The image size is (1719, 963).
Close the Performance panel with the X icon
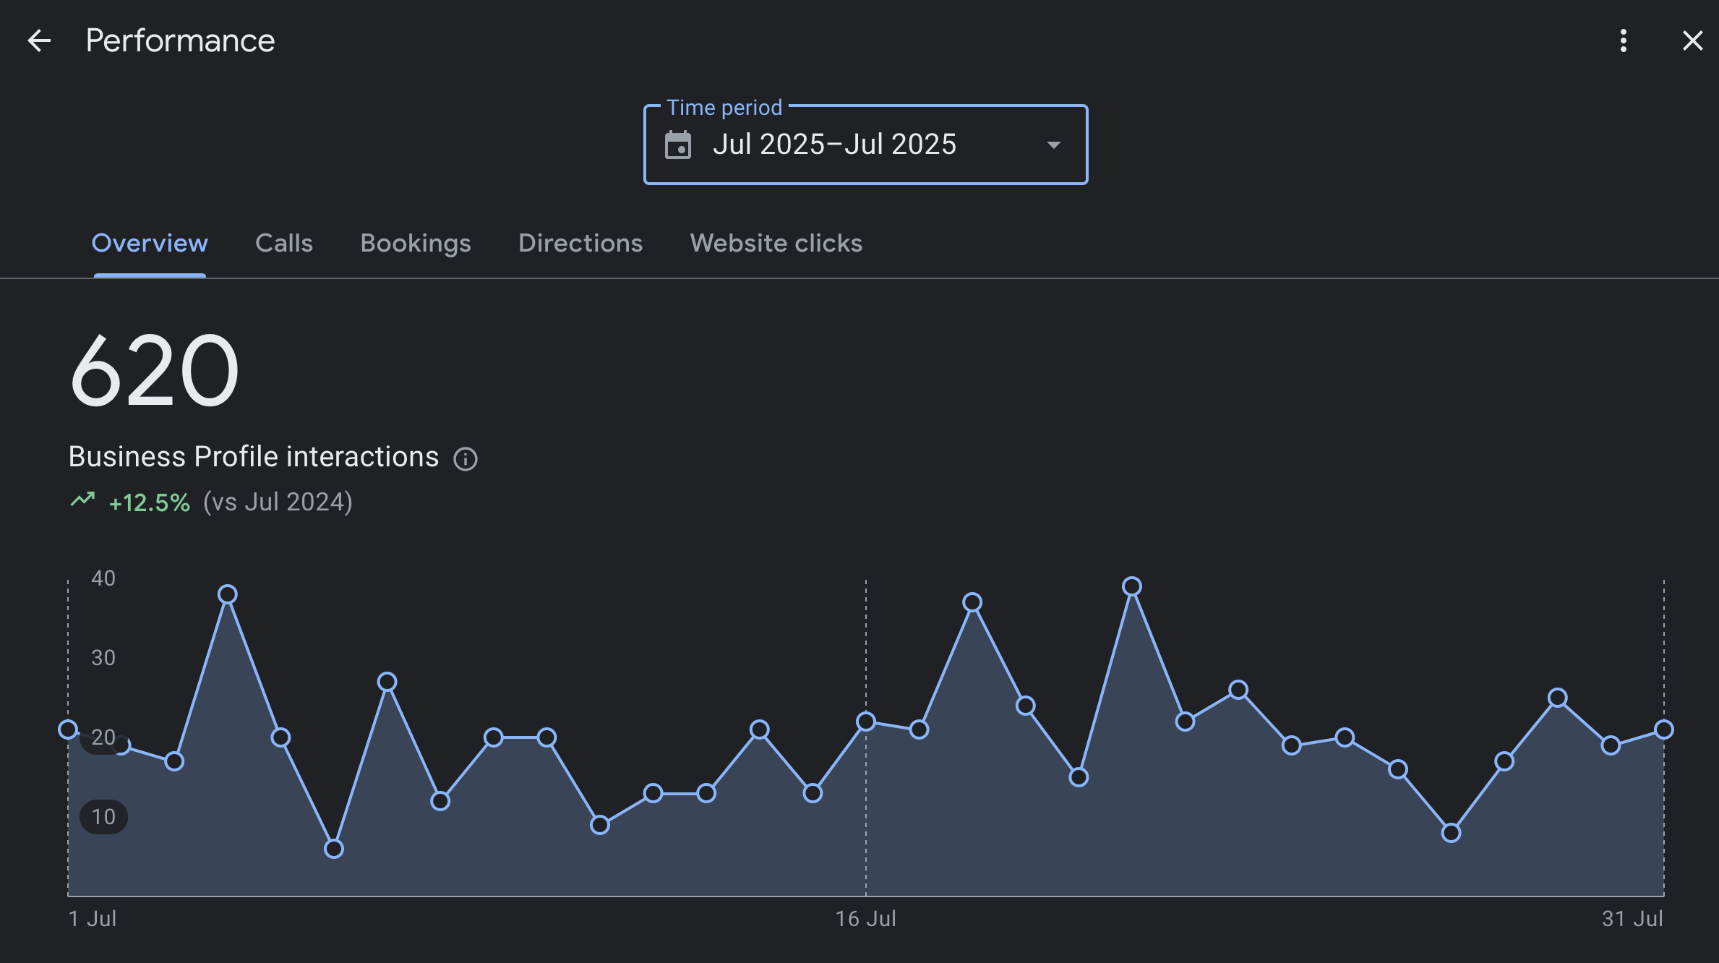pyautogui.click(x=1692, y=40)
